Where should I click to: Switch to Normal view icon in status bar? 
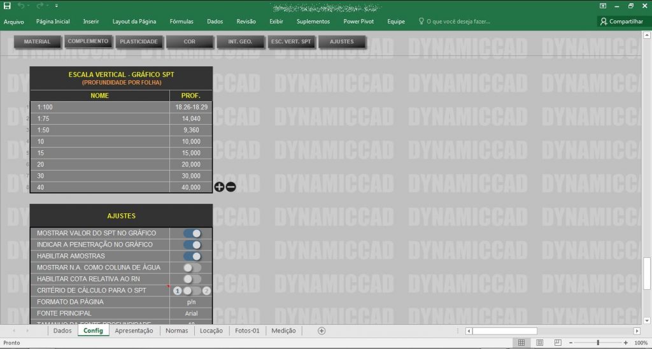[x=521, y=343]
